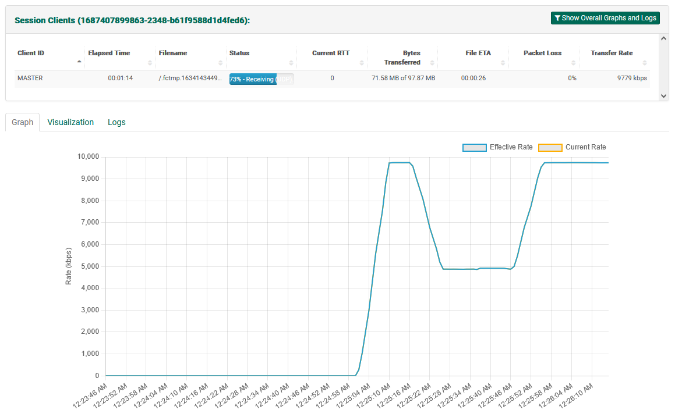This screenshot has height=417, width=675.
Task: Sort by Packet Loss column header
Action: click(x=544, y=58)
